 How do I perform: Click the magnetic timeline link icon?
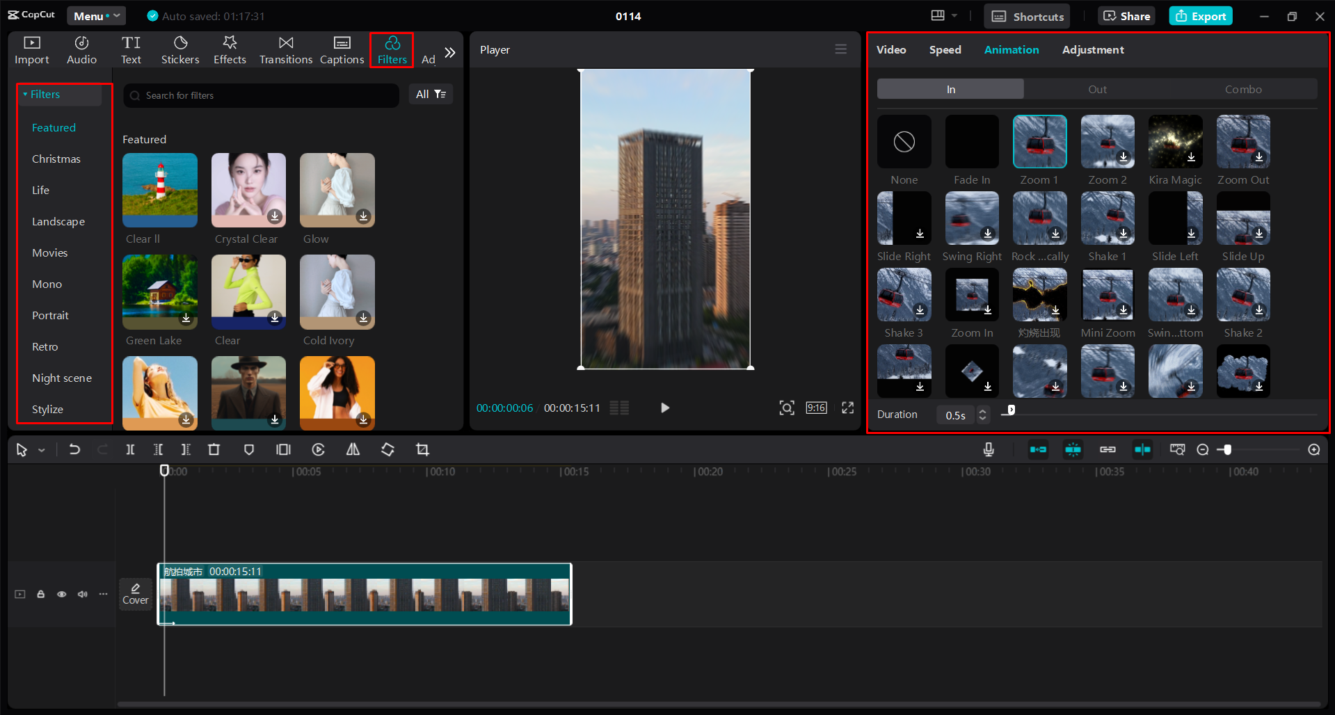pyautogui.click(x=1108, y=449)
